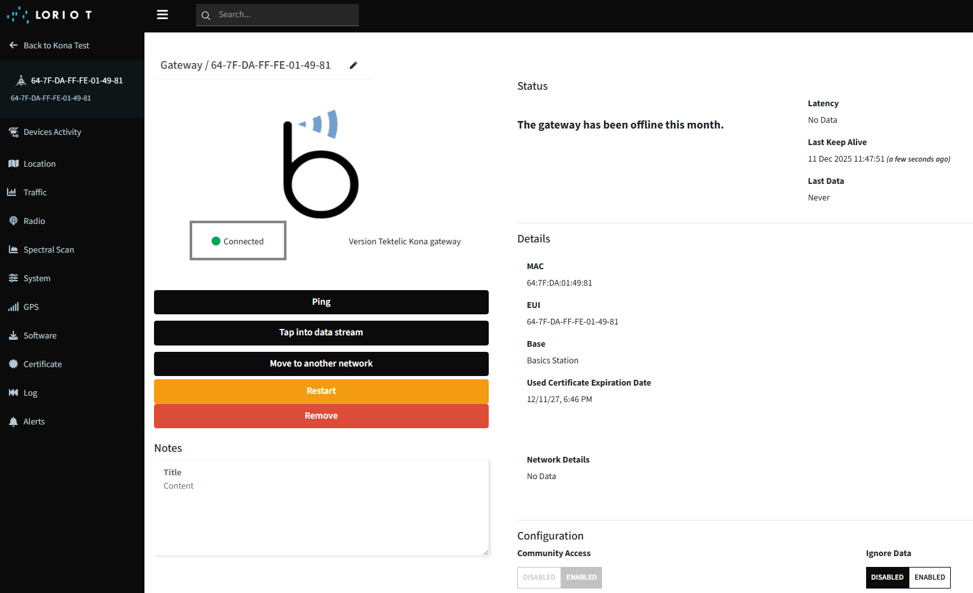The height and width of the screenshot is (593, 973).
Task: Select the Log icon in the sidebar
Action: tap(13, 393)
